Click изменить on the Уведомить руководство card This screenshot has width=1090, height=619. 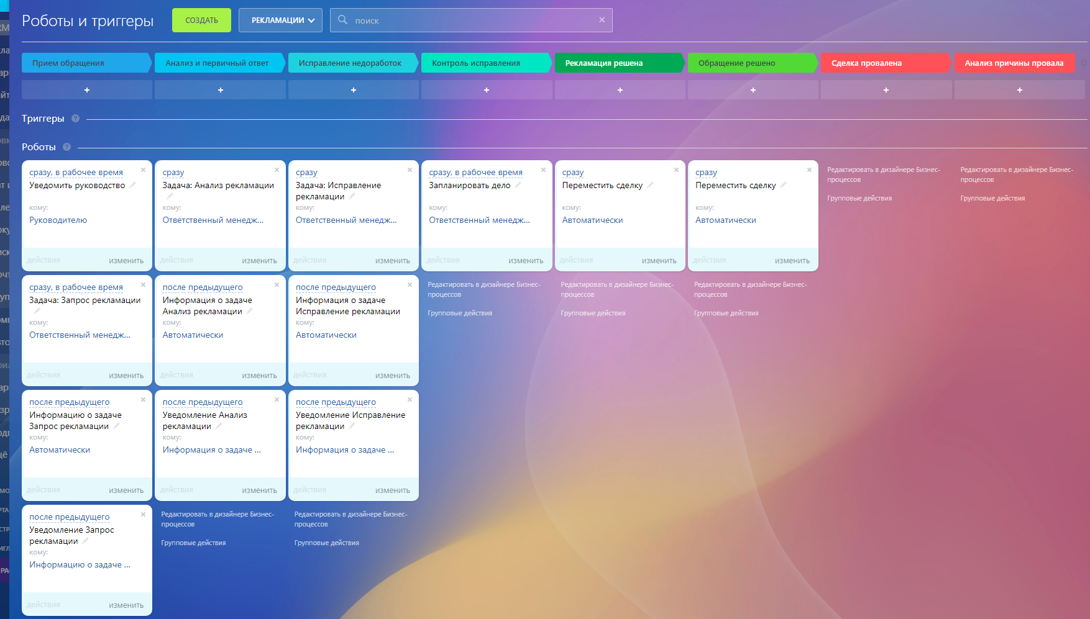click(126, 261)
